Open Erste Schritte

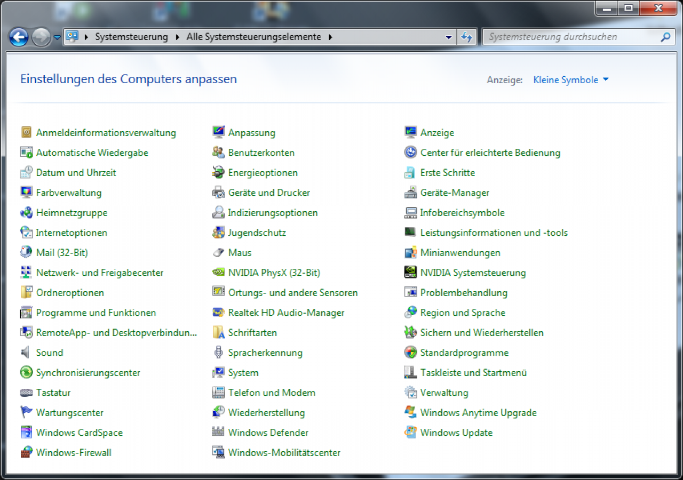pyautogui.click(x=447, y=172)
